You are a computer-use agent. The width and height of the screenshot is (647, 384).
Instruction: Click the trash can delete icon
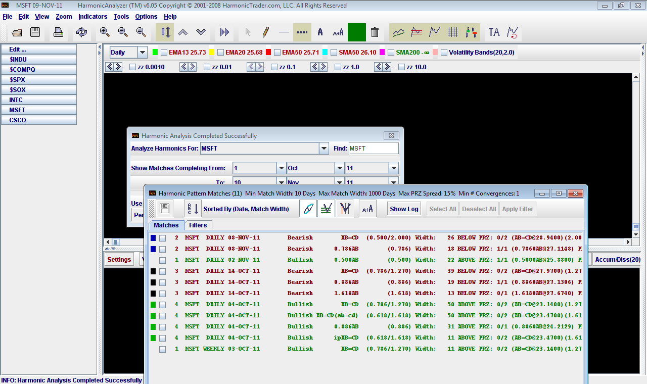(375, 32)
